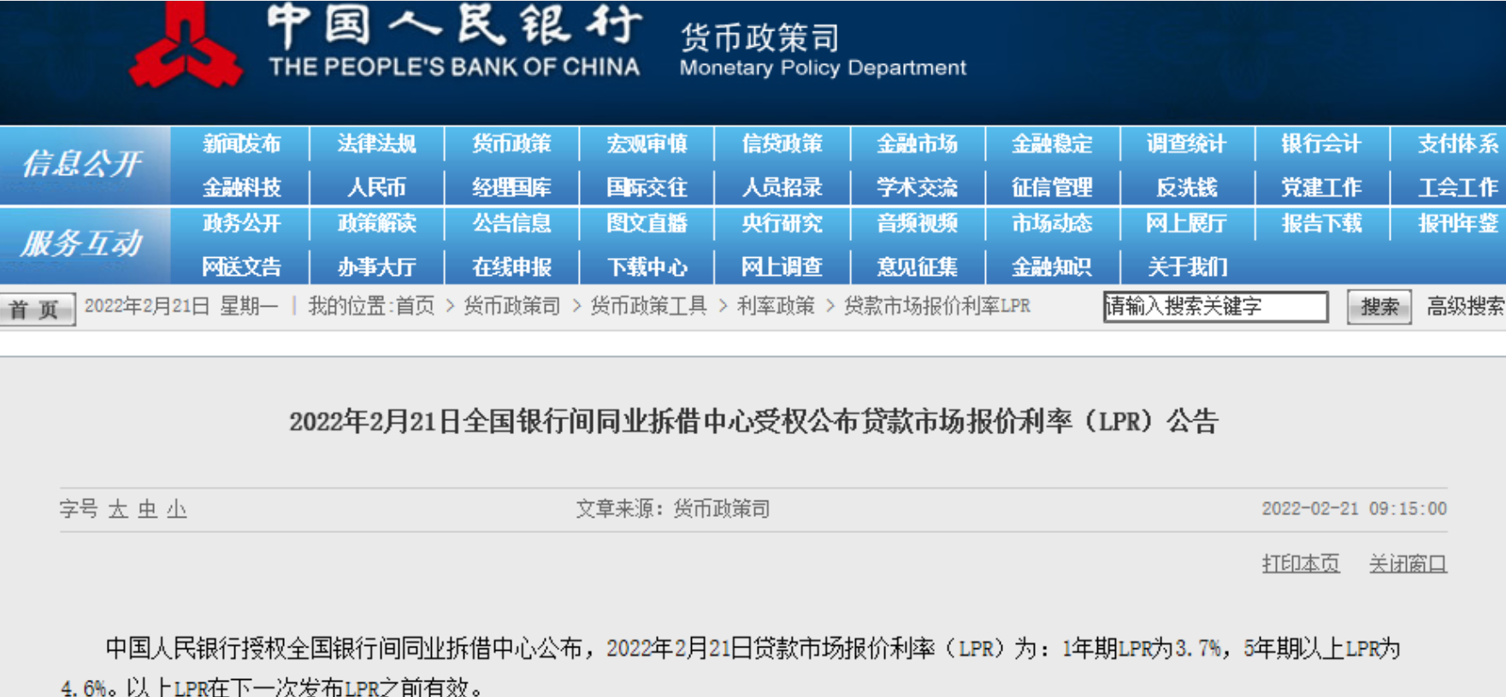Open 反洗钱 navigation link

pos(1186,187)
